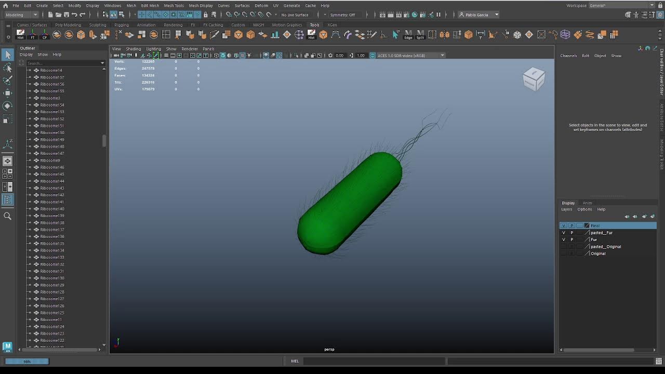Click Layers menu in layer editor

coord(566,209)
